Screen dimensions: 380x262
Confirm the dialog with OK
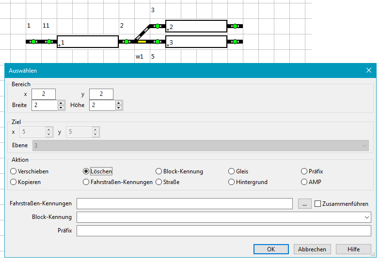[271, 249]
